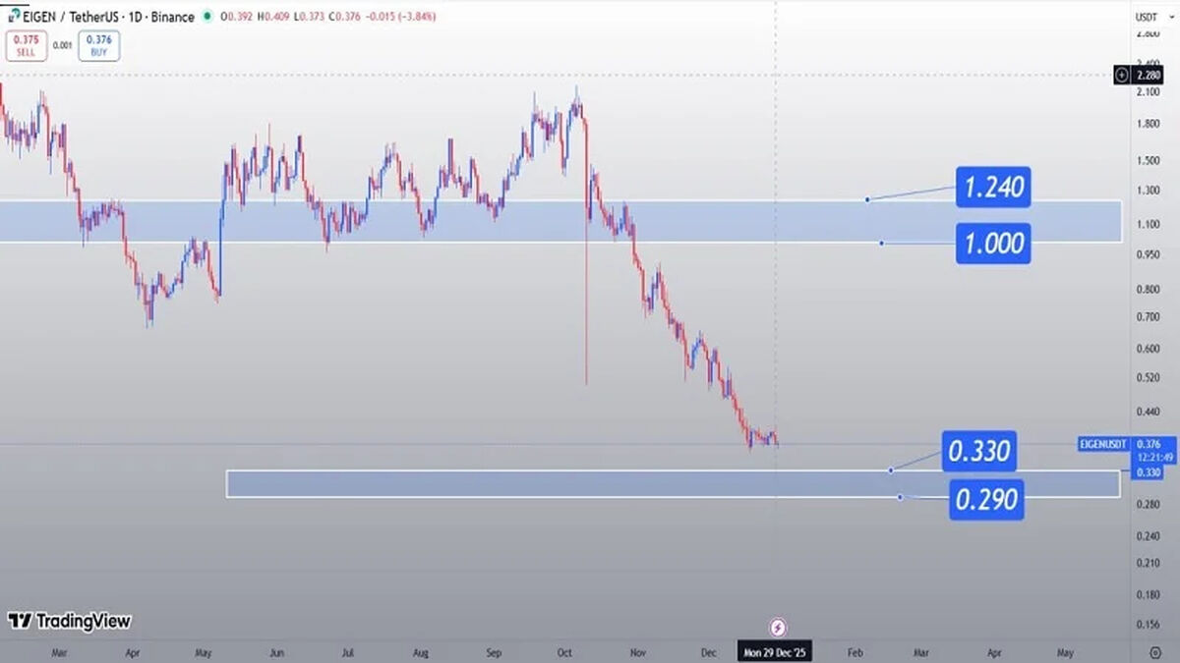Select the 1.240 price callout label

pyautogui.click(x=993, y=187)
